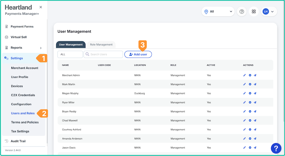Image resolution: width=285 pixels, height=156 pixels.
Task: Edit Jason Davis user
Action: tap(244, 148)
